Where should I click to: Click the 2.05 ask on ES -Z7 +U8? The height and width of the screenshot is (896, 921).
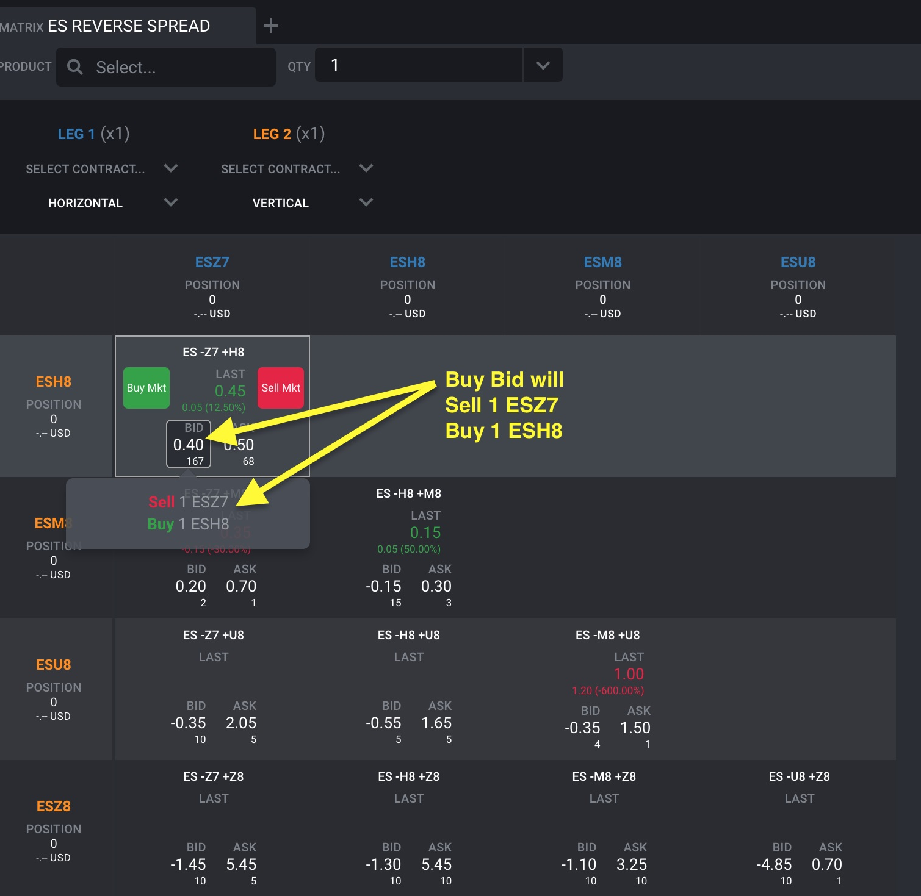coord(241,723)
